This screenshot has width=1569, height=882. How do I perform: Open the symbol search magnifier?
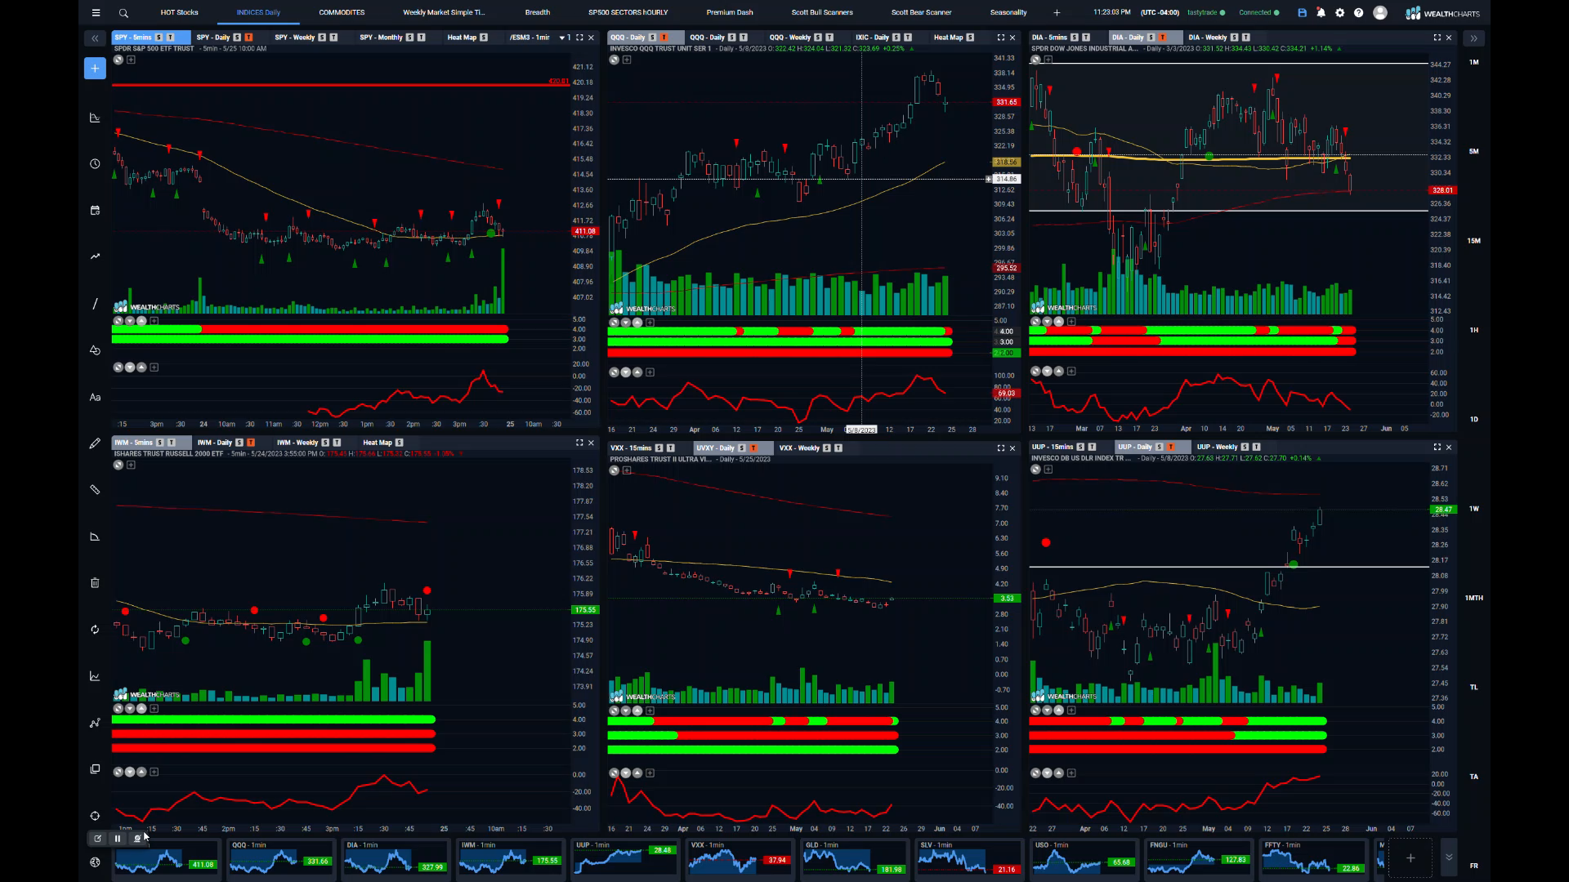[x=123, y=13]
